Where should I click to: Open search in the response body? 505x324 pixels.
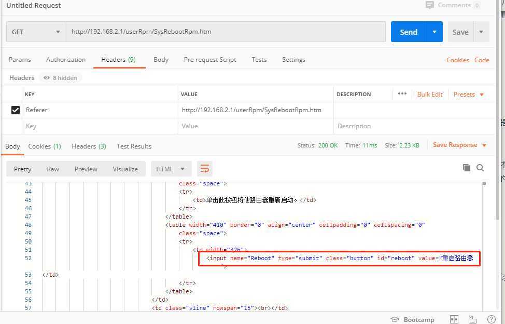480,168
